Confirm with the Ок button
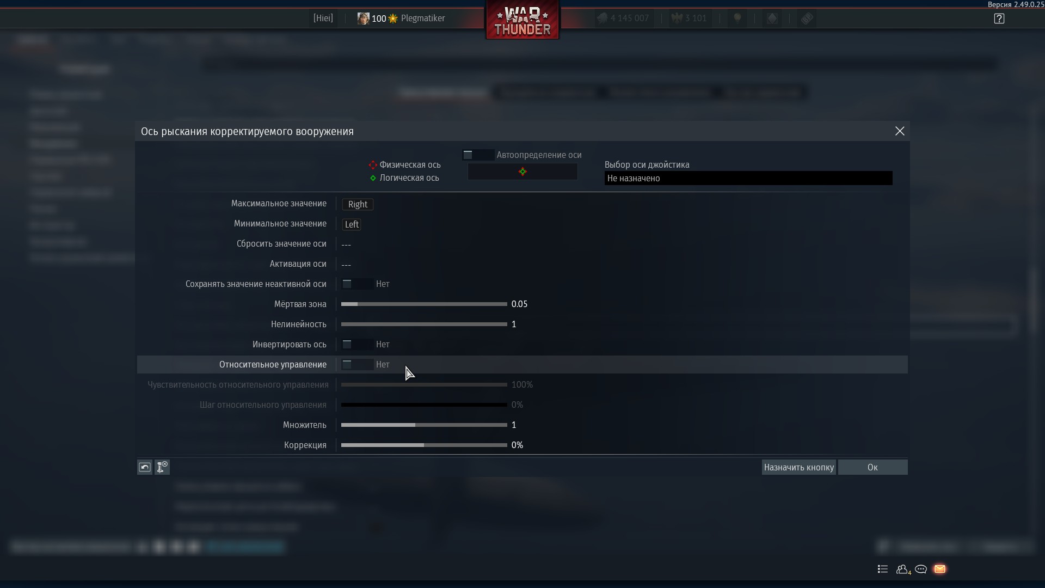This screenshot has height=588, width=1045. 872,467
